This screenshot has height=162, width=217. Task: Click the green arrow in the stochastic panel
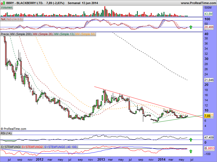[191, 27]
